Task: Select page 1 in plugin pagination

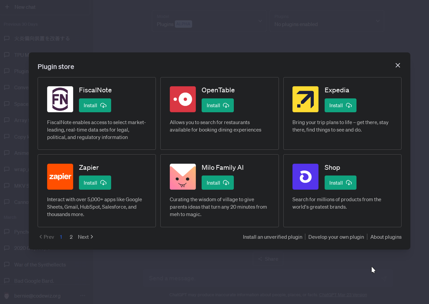Action: pyautogui.click(x=61, y=237)
